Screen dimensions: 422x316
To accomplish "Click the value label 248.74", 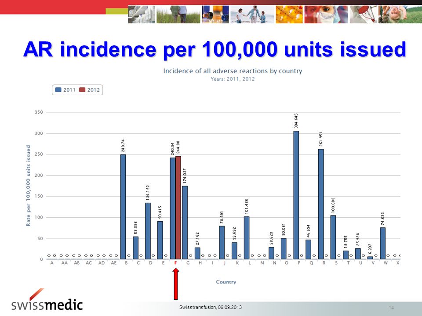I will point(123,146).
